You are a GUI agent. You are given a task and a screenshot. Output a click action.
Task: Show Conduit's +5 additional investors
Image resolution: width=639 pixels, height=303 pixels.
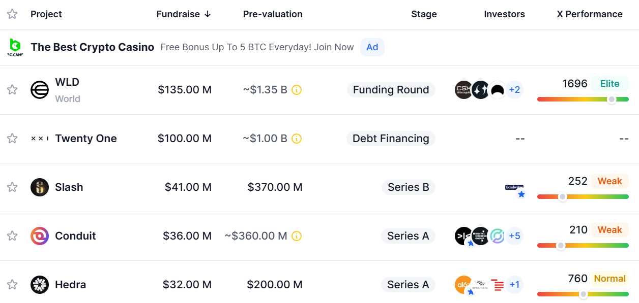click(x=514, y=236)
